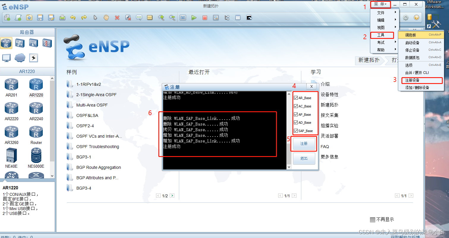This screenshot has height=238, width=449.
Task: Redo the last action
Action: (x=84, y=18)
